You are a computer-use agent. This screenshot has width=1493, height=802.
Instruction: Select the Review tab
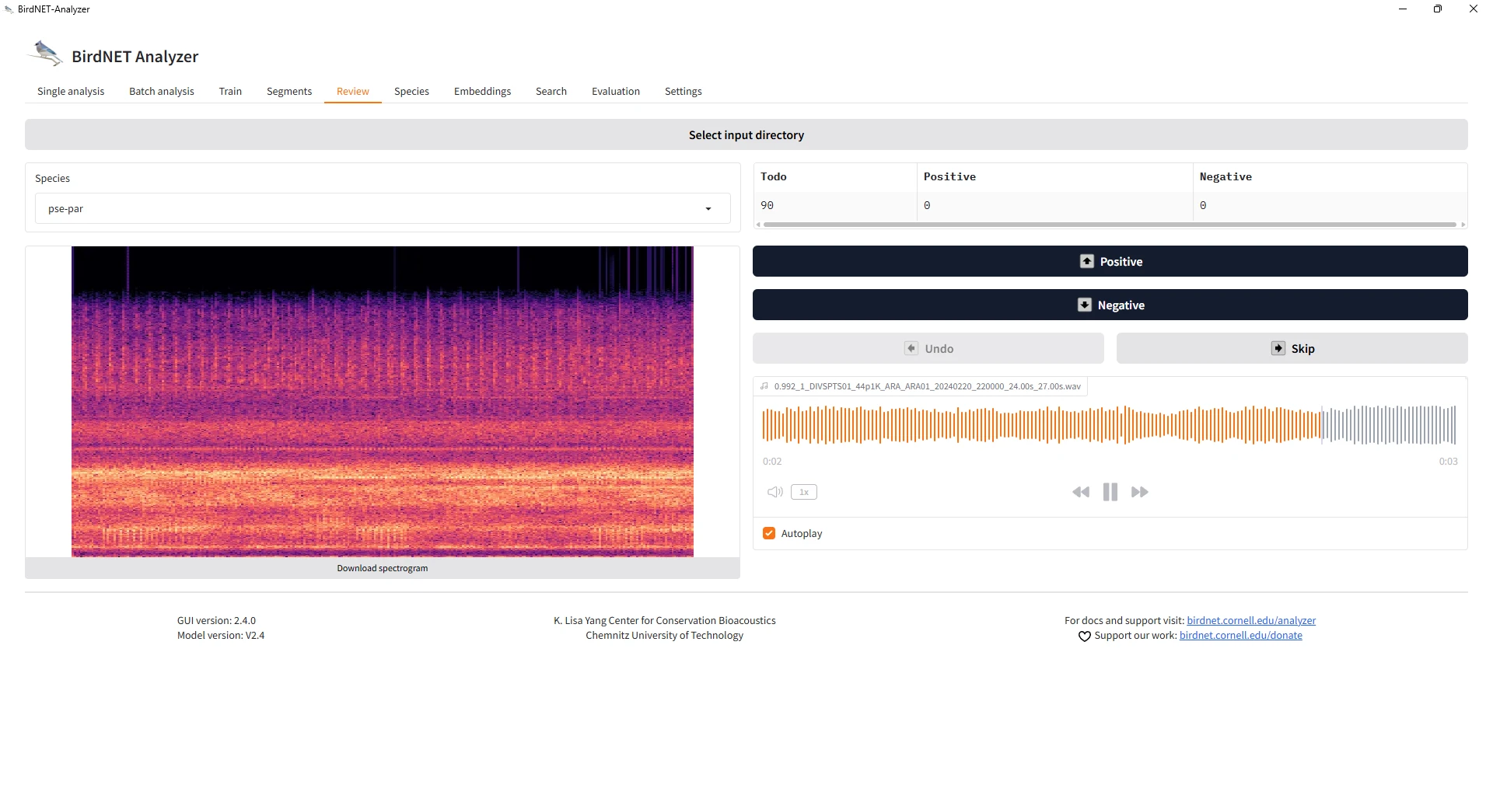pyautogui.click(x=353, y=91)
